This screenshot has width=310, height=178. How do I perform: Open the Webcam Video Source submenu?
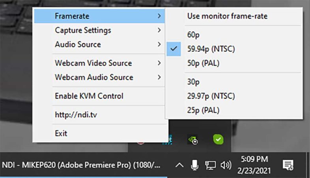(x=93, y=63)
